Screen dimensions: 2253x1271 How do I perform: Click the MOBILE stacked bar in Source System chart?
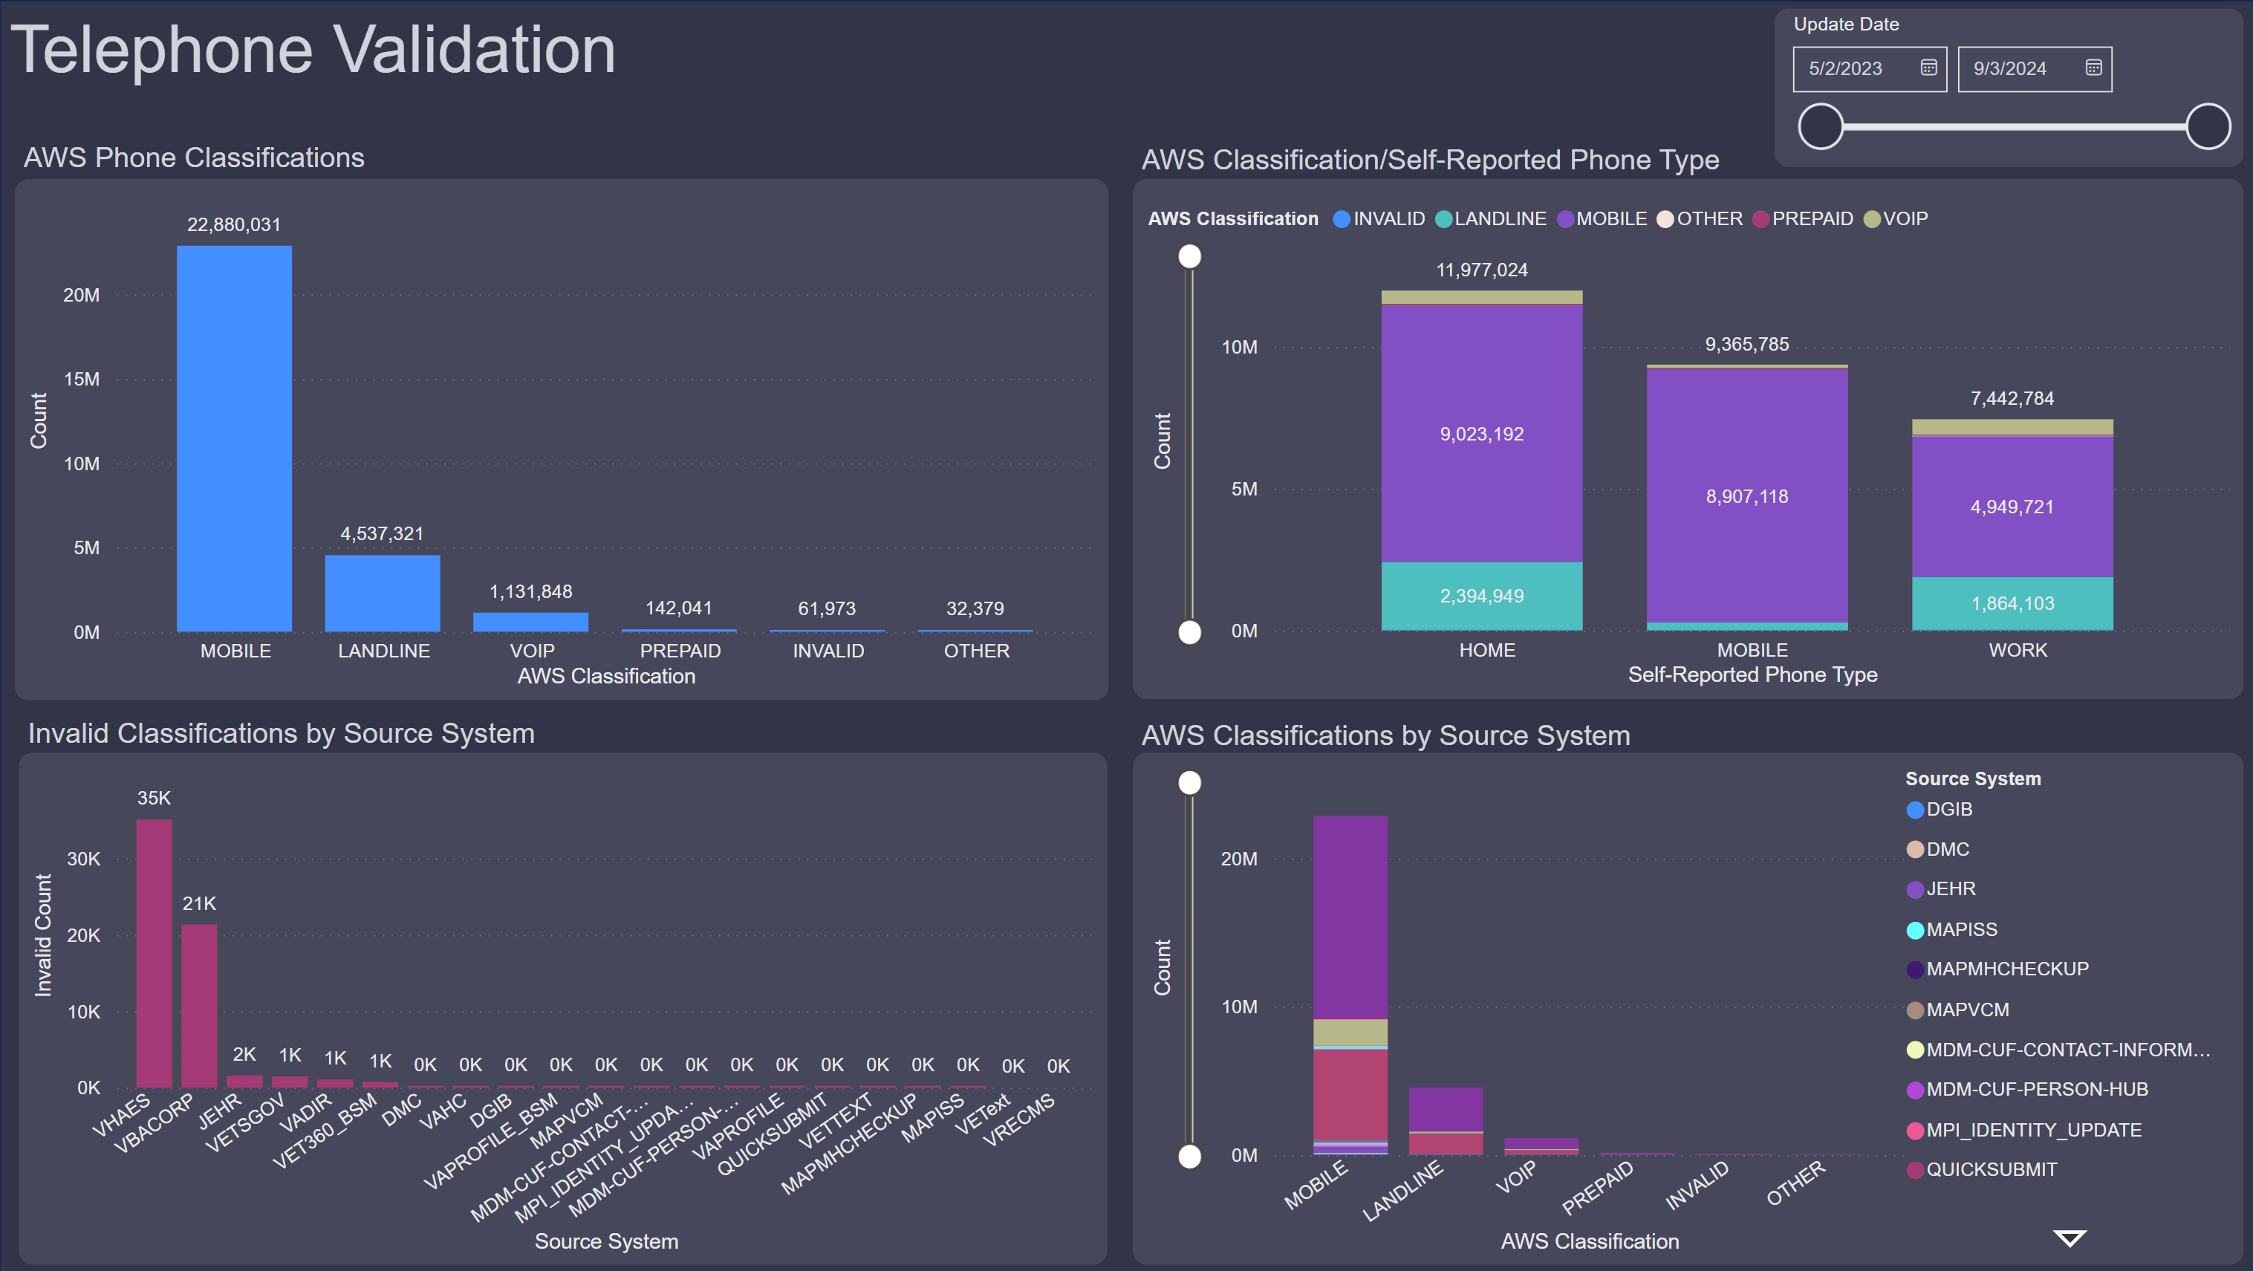pyautogui.click(x=1350, y=985)
